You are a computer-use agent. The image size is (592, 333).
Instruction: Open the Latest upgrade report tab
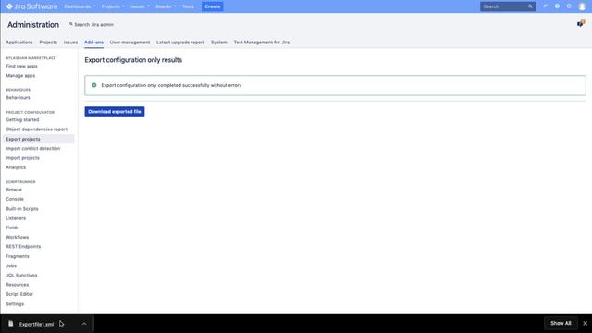coord(180,43)
